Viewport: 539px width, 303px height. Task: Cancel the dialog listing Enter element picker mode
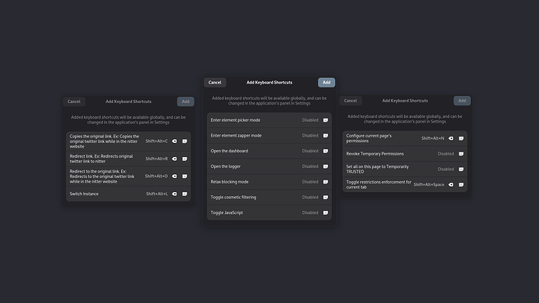point(215,83)
